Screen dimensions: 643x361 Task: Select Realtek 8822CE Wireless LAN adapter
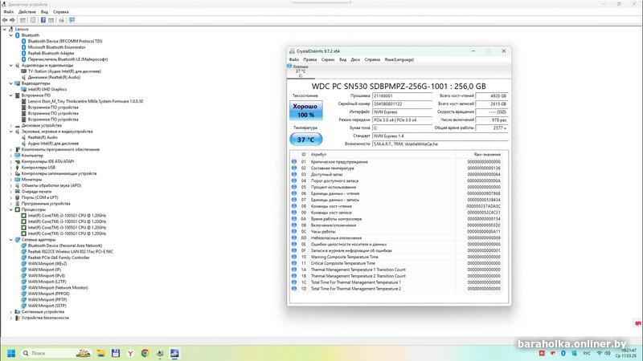(70, 252)
